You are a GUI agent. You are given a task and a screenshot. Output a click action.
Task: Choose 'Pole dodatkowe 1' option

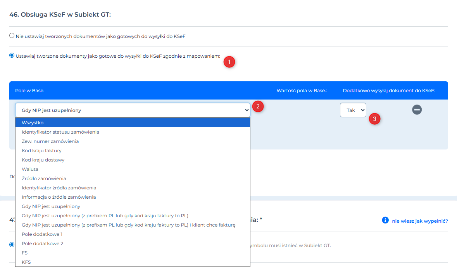click(x=133, y=235)
